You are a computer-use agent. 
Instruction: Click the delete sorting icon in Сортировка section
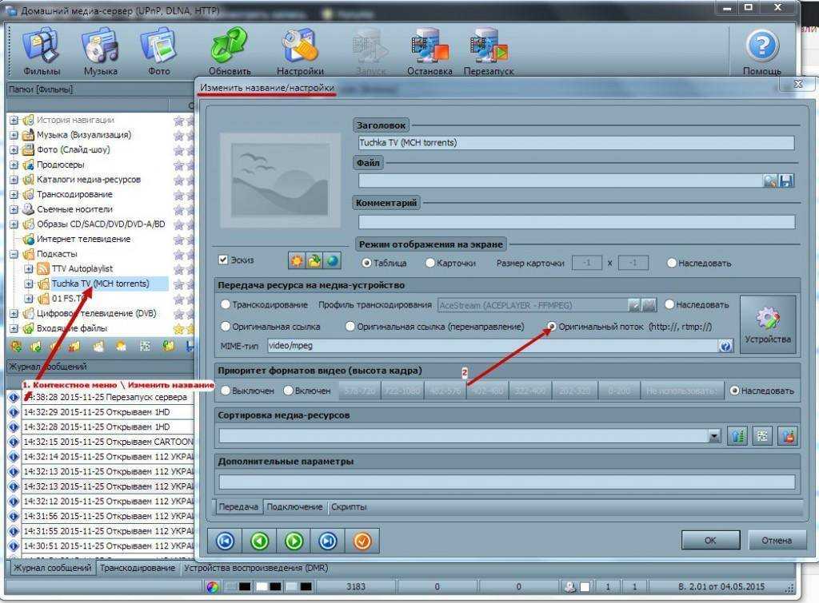788,435
